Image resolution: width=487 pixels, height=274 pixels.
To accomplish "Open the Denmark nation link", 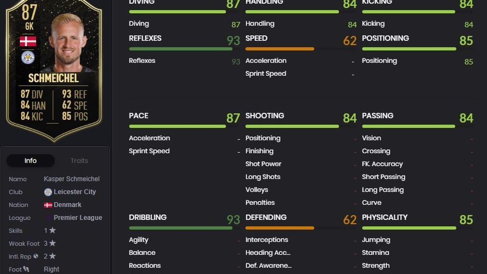I will [x=68, y=205].
